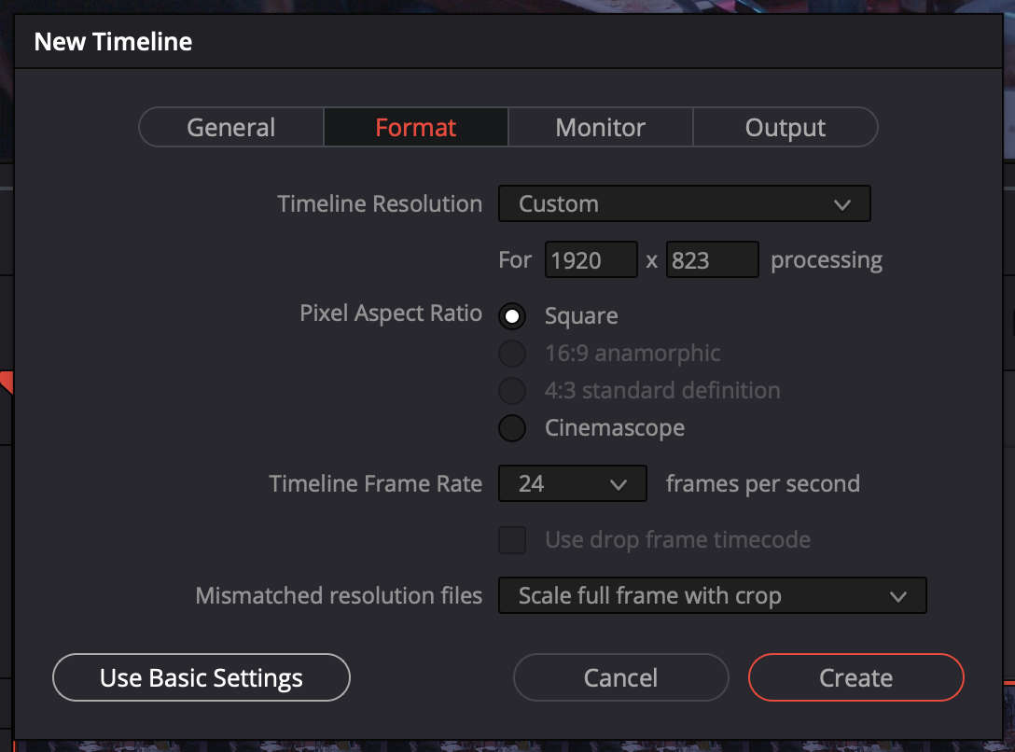
Task: Click the height field showing 823
Action: [712, 260]
